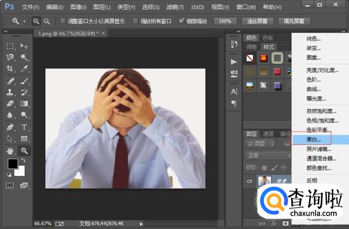Choose 黑白... from the adjustment menu
Image resolution: width=349 pixels, height=229 pixels.
click(313, 139)
